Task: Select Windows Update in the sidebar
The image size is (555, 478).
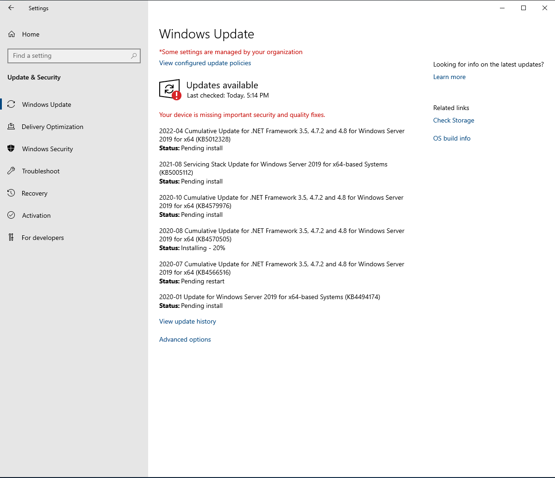Action: [74, 104]
